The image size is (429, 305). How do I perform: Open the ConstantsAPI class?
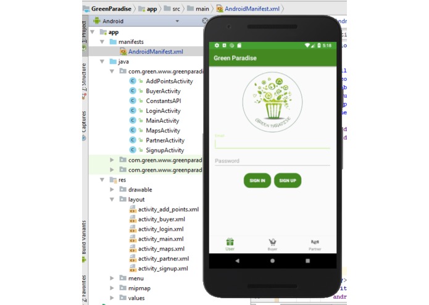[x=164, y=101]
